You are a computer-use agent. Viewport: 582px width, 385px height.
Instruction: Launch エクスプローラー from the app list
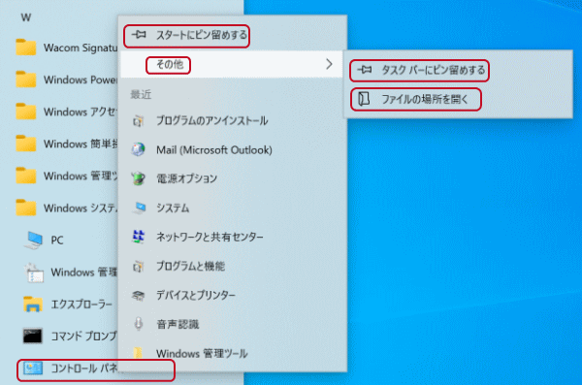81,305
